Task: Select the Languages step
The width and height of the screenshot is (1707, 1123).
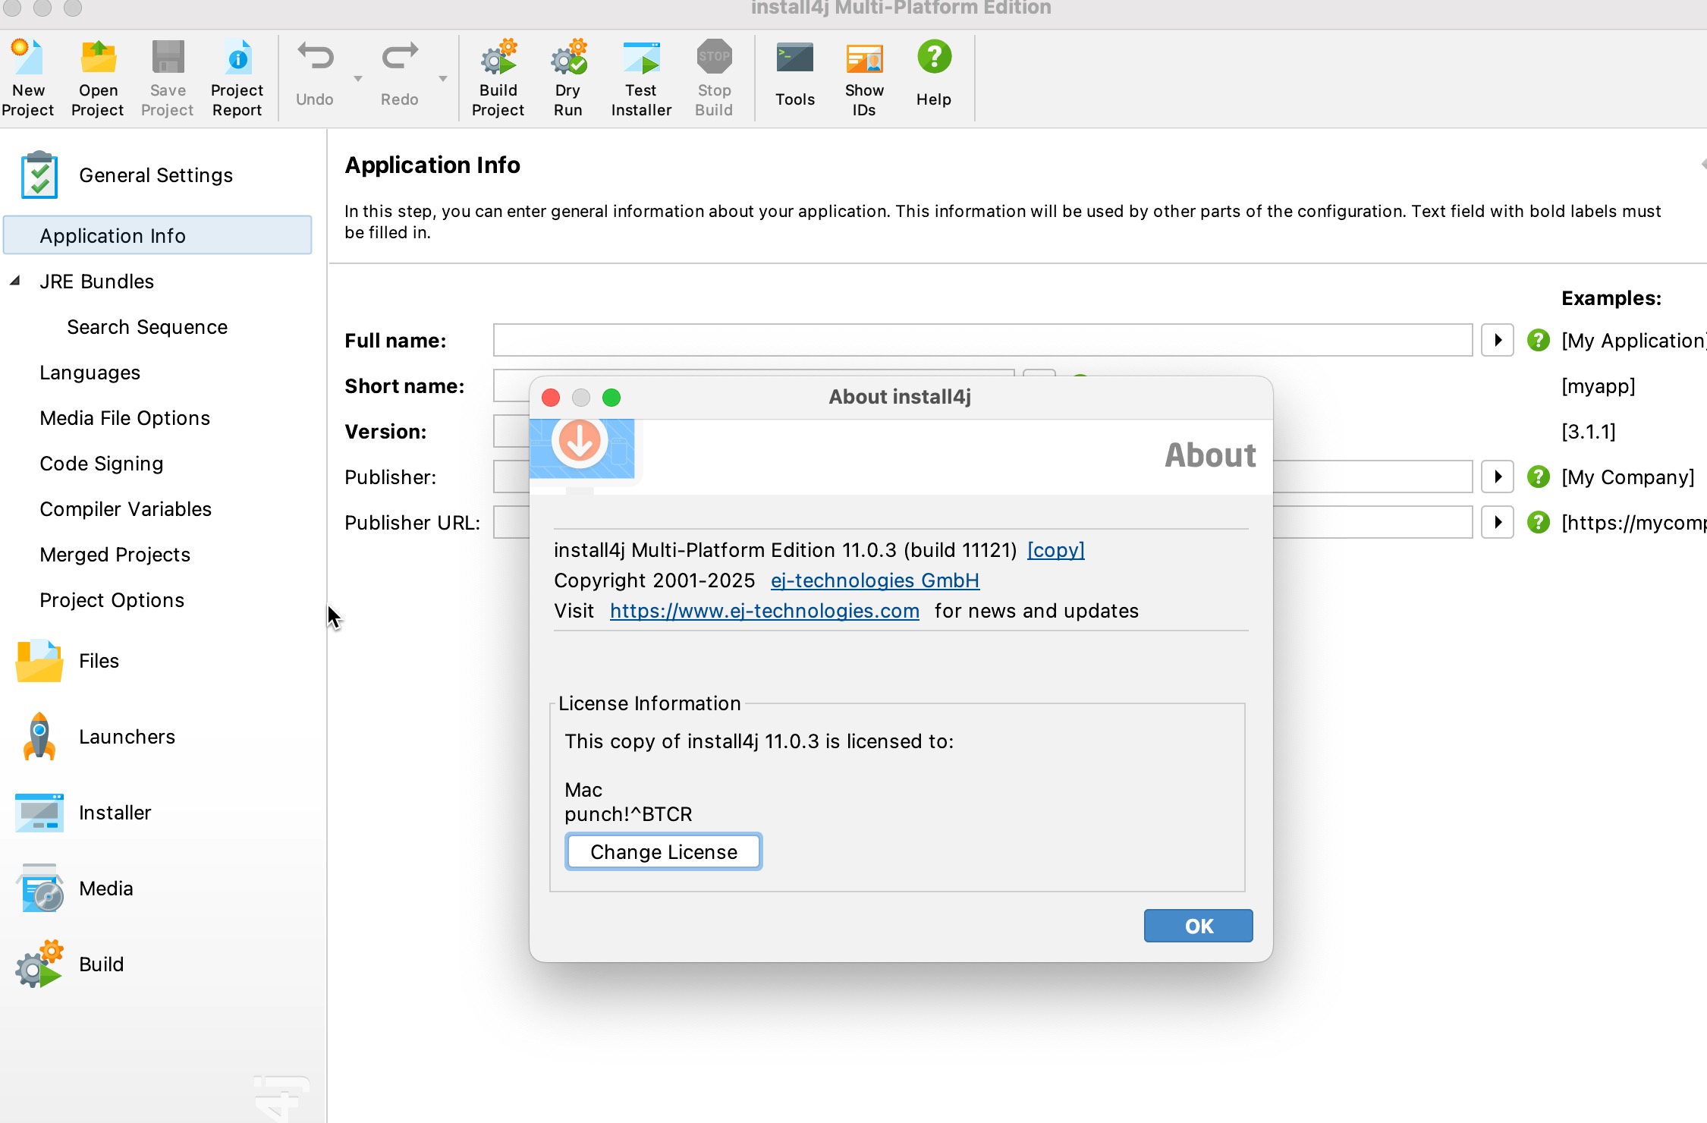Action: pos(90,373)
